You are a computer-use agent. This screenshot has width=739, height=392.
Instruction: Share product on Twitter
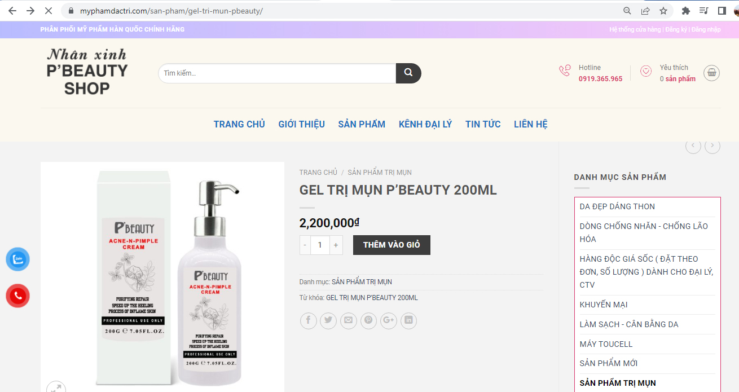pos(328,320)
